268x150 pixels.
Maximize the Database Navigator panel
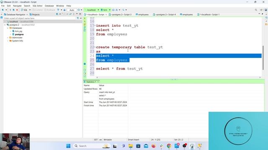[80, 14]
